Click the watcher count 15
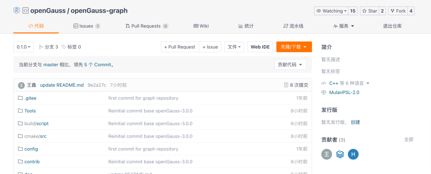431x174 pixels. tap(353, 11)
